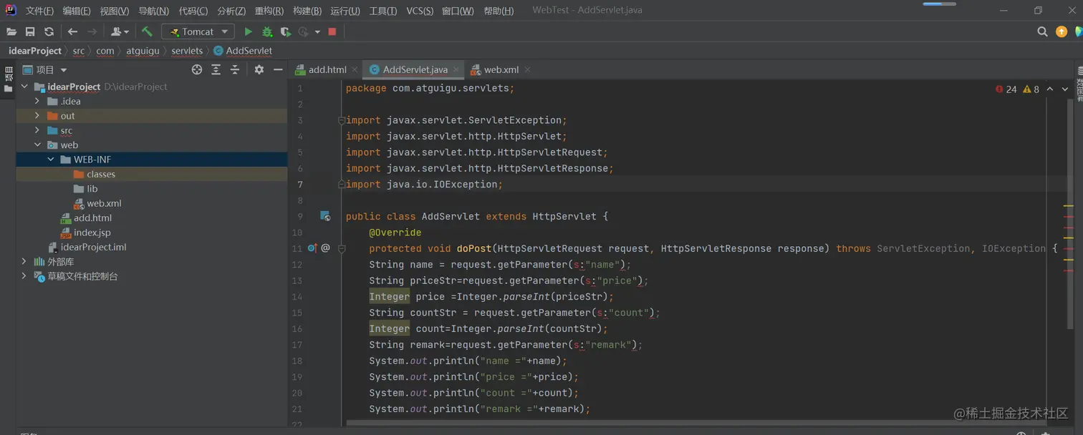Click the yellow warning count 8 indicator
Viewport: 1083px width, 435px height.
pyautogui.click(x=1031, y=89)
